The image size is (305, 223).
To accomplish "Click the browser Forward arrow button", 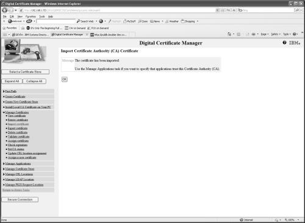I will [x=10, y=10].
